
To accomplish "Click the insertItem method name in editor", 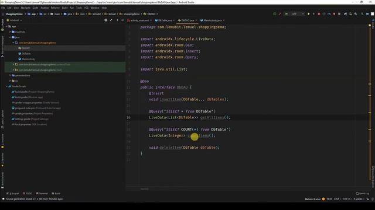I will (x=171, y=99).
